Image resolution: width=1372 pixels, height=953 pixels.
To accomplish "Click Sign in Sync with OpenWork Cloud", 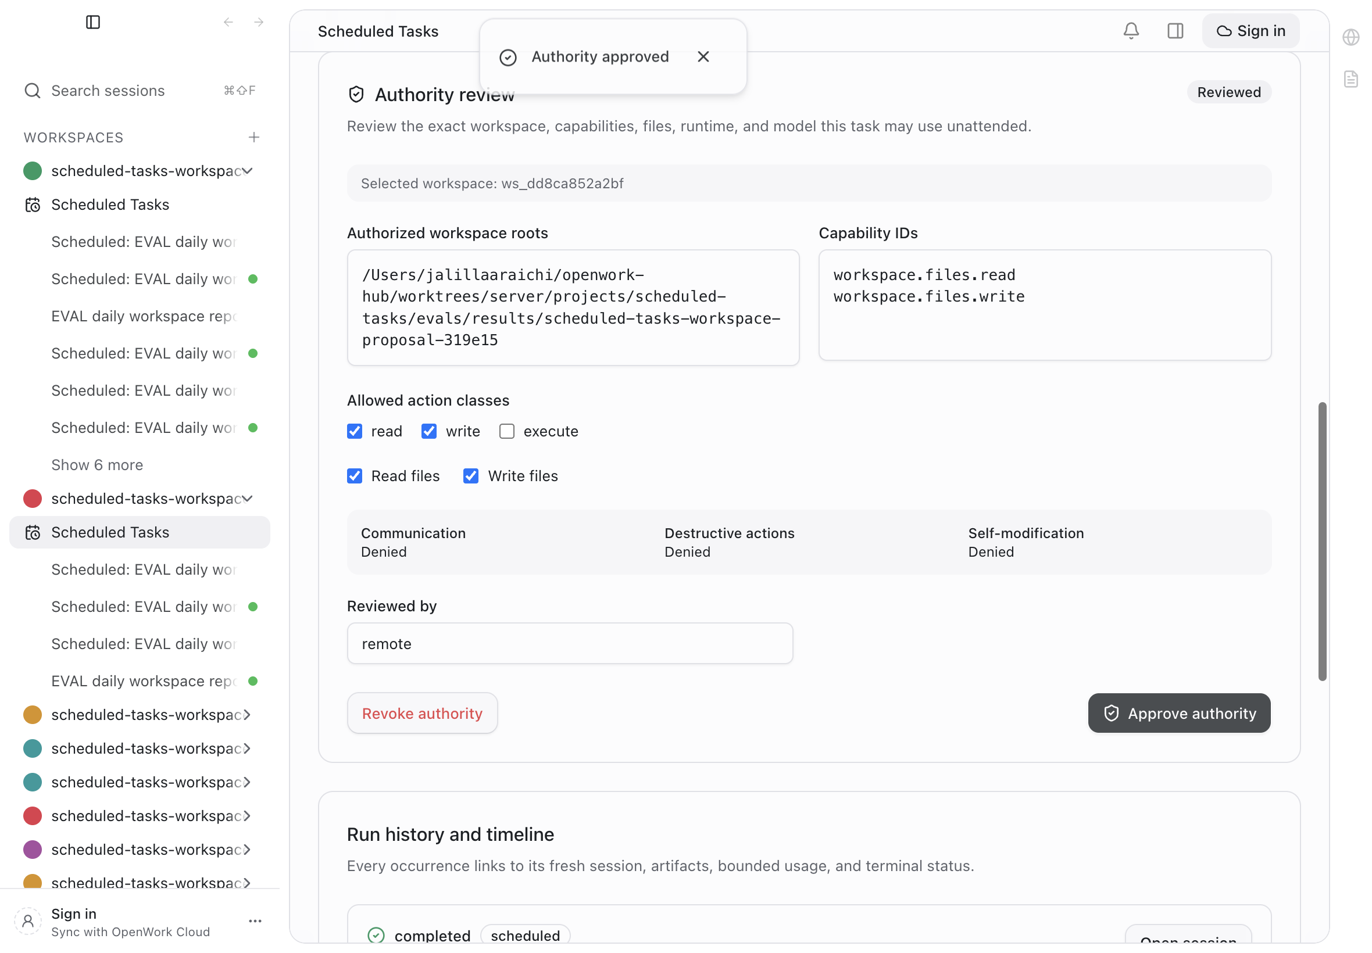I will [x=130, y=922].
